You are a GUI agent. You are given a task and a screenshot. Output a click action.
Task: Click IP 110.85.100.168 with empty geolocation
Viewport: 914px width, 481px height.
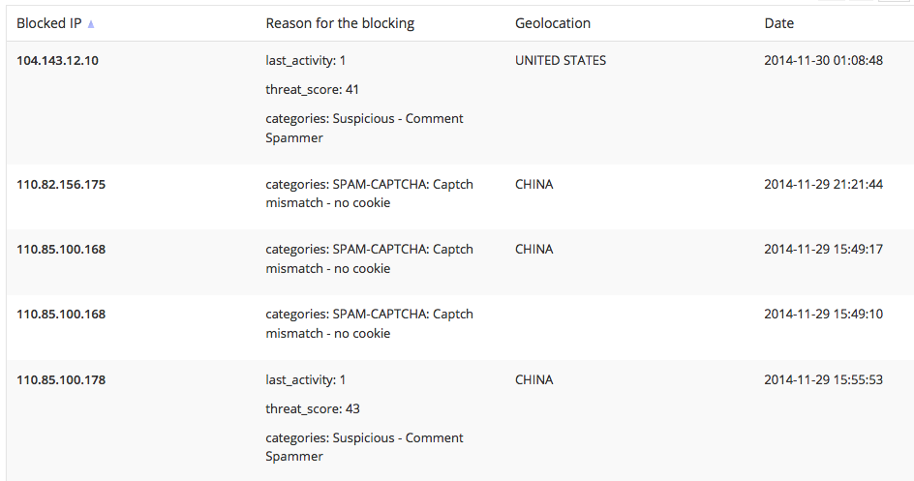tap(61, 315)
